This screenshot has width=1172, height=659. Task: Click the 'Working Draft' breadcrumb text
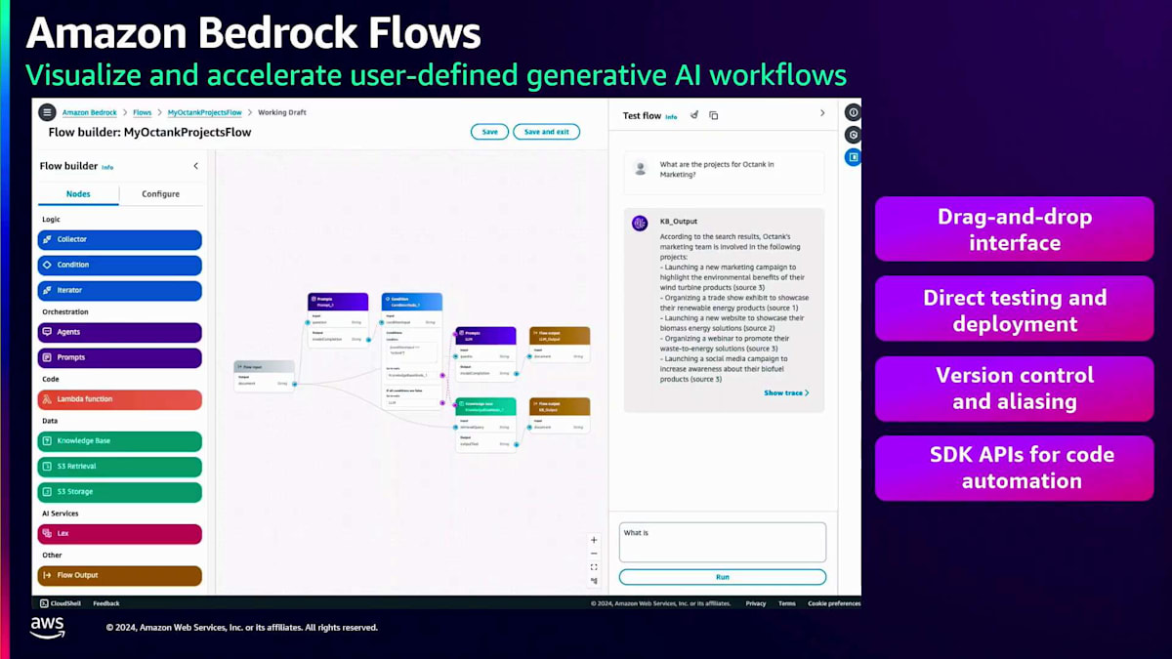point(282,113)
